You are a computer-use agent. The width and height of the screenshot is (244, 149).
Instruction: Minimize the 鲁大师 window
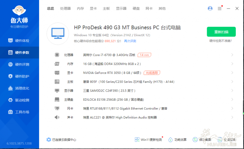click(228, 9)
